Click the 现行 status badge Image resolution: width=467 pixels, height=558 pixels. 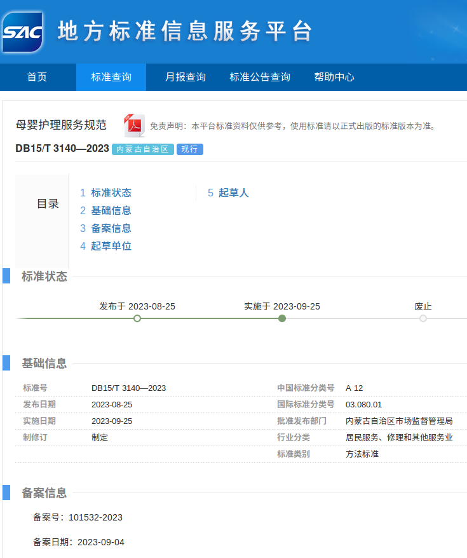click(189, 149)
